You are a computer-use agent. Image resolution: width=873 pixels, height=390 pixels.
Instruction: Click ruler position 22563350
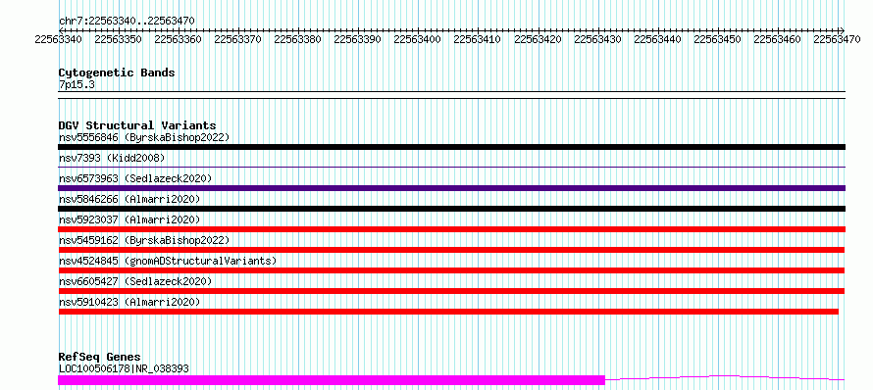[x=118, y=39]
